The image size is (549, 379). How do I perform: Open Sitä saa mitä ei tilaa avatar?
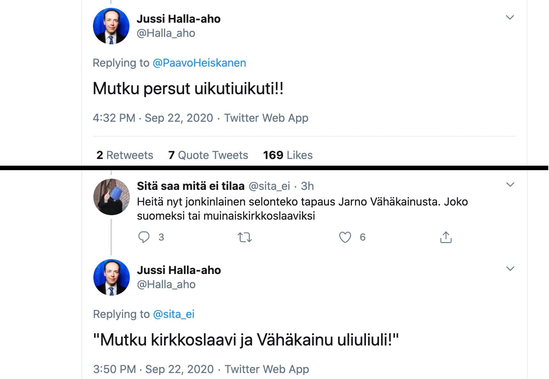click(x=111, y=197)
